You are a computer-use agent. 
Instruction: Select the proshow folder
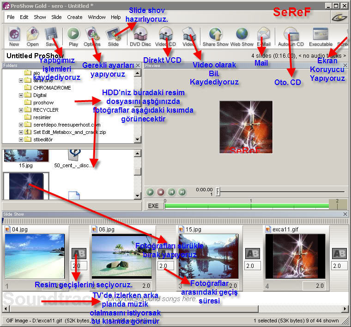point(43,103)
